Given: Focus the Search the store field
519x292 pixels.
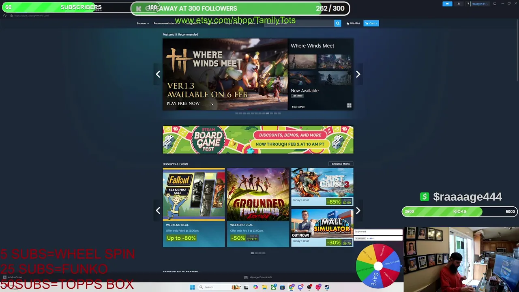Looking at the screenshot, I should pyautogui.click(x=299, y=24).
